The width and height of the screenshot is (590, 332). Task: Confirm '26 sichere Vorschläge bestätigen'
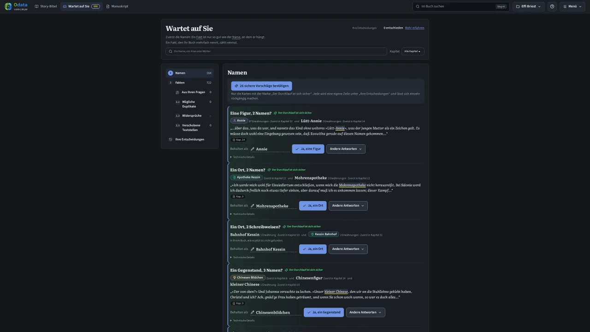click(261, 86)
